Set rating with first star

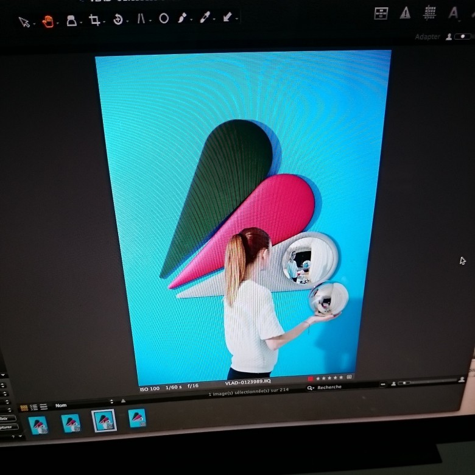(x=318, y=378)
